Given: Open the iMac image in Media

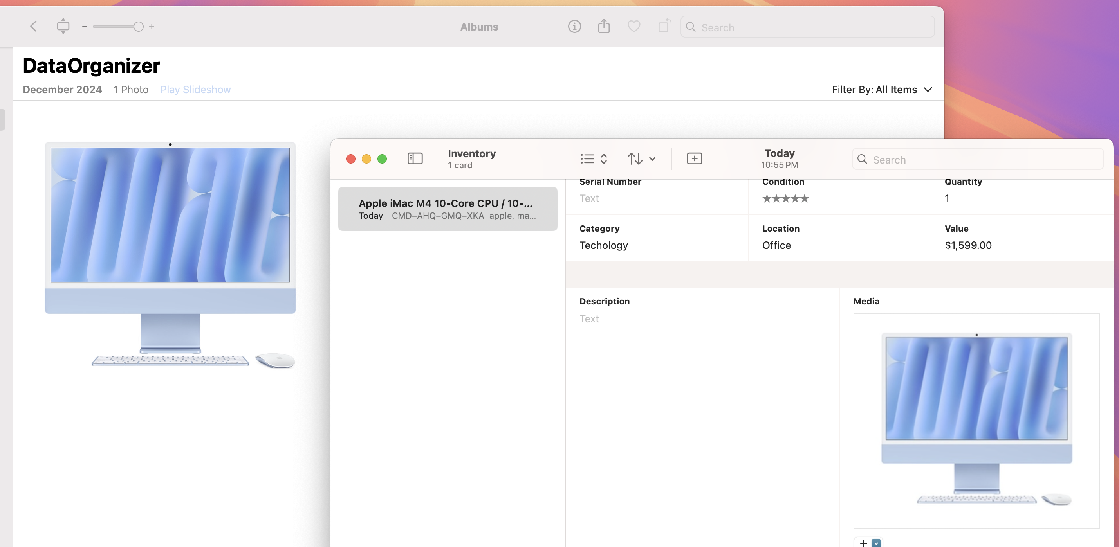Looking at the screenshot, I should [976, 421].
